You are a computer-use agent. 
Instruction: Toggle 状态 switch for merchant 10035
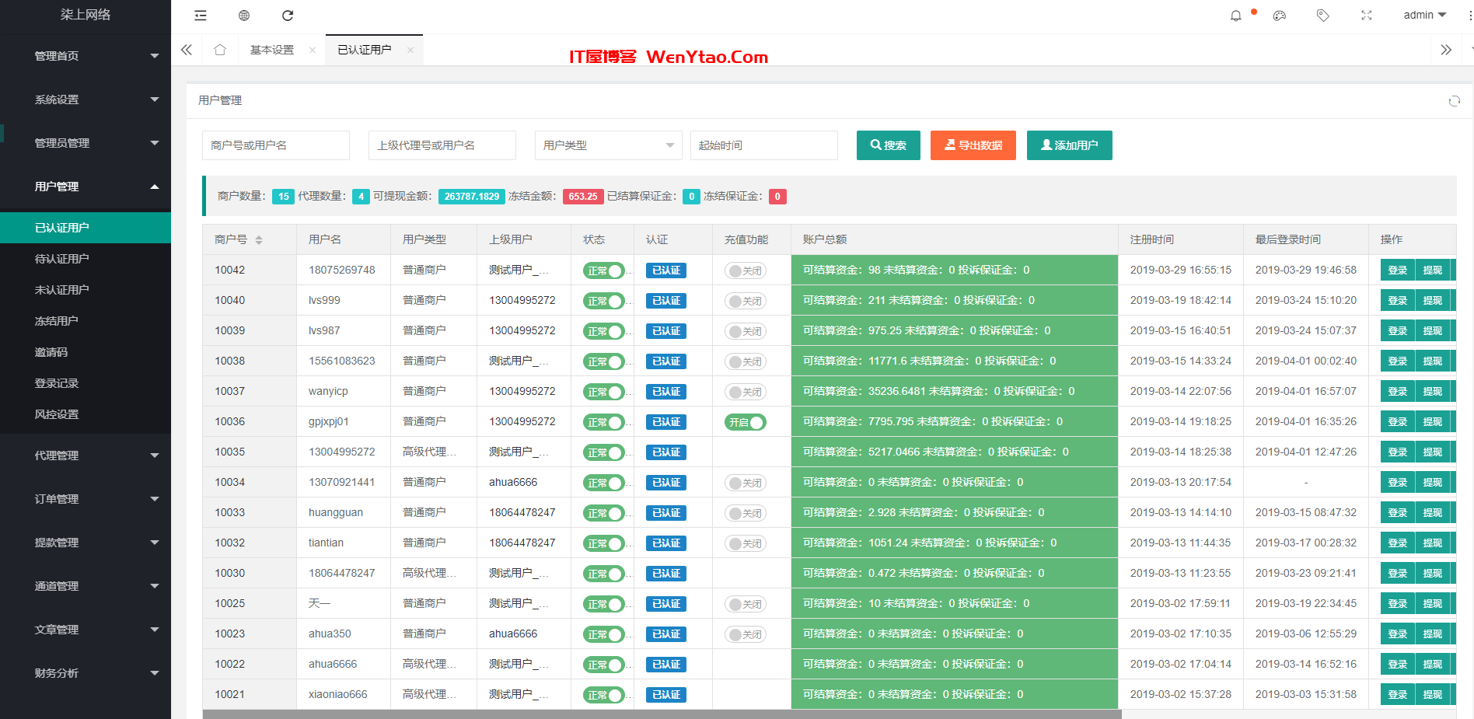click(604, 452)
